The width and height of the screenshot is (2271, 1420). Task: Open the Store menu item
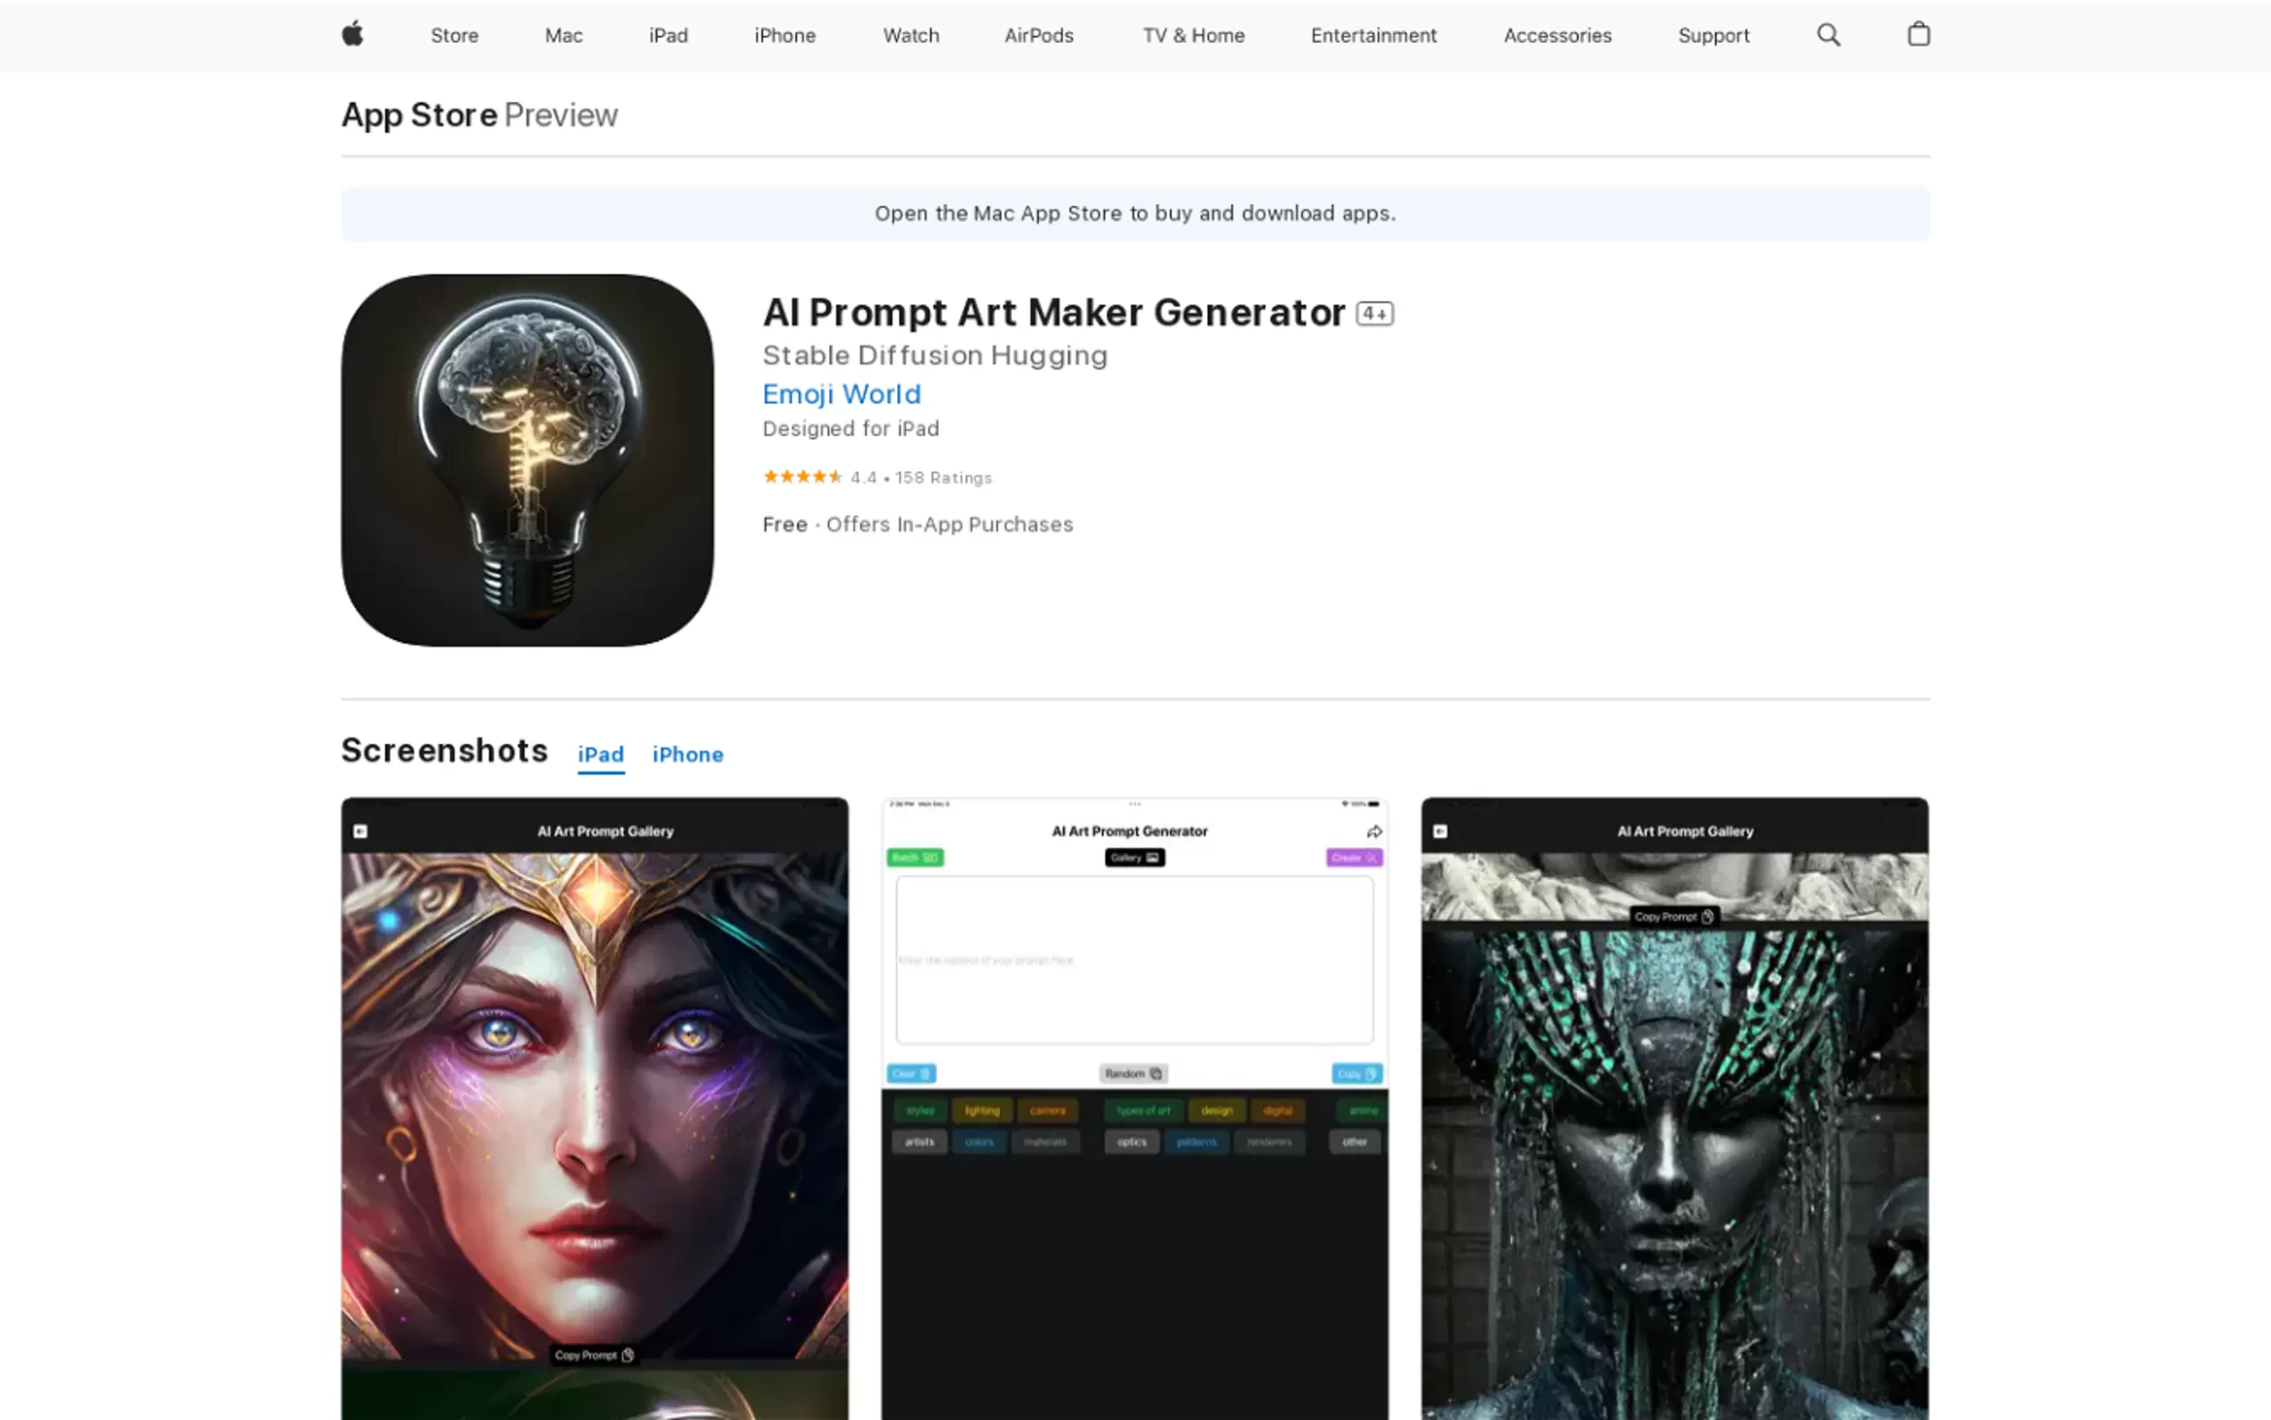(x=454, y=36)
